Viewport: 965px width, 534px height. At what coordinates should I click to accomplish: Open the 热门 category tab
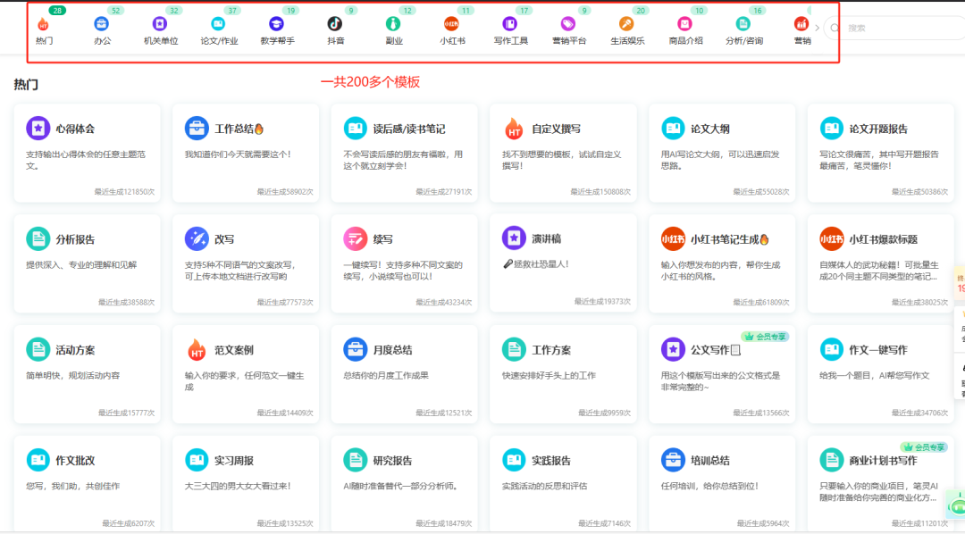pyautogui.click(x=44, y=30)
